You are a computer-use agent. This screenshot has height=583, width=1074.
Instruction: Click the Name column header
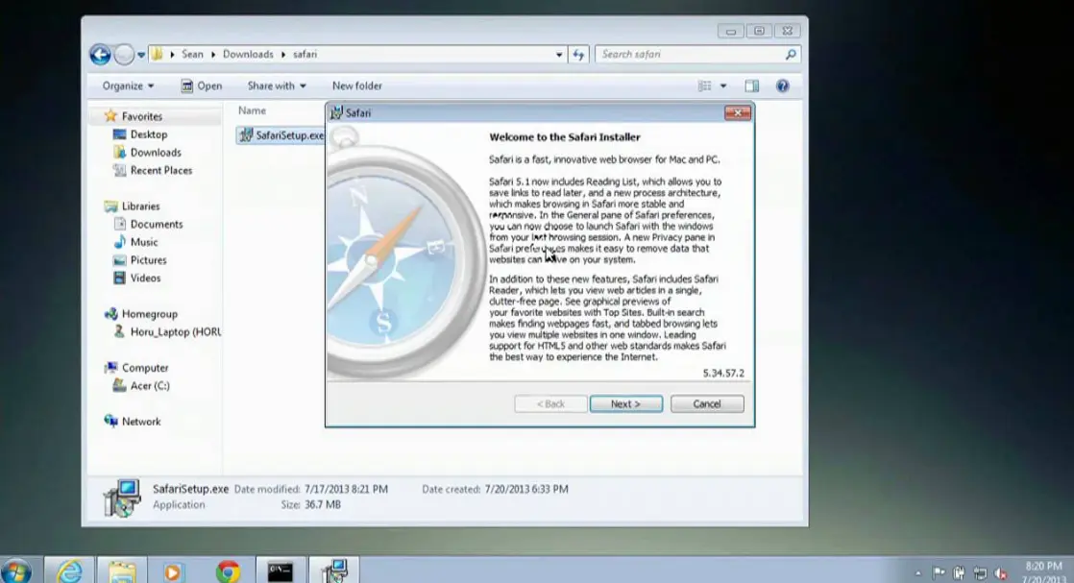tap(252, 110)
